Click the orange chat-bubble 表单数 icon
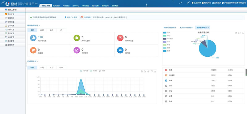 [33, 50]
